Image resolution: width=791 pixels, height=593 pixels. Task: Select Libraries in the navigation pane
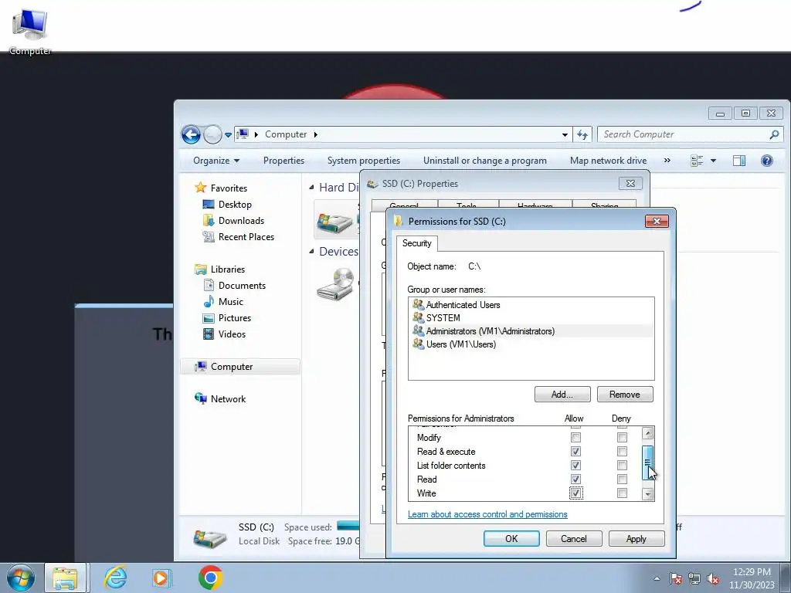[228, 269]
